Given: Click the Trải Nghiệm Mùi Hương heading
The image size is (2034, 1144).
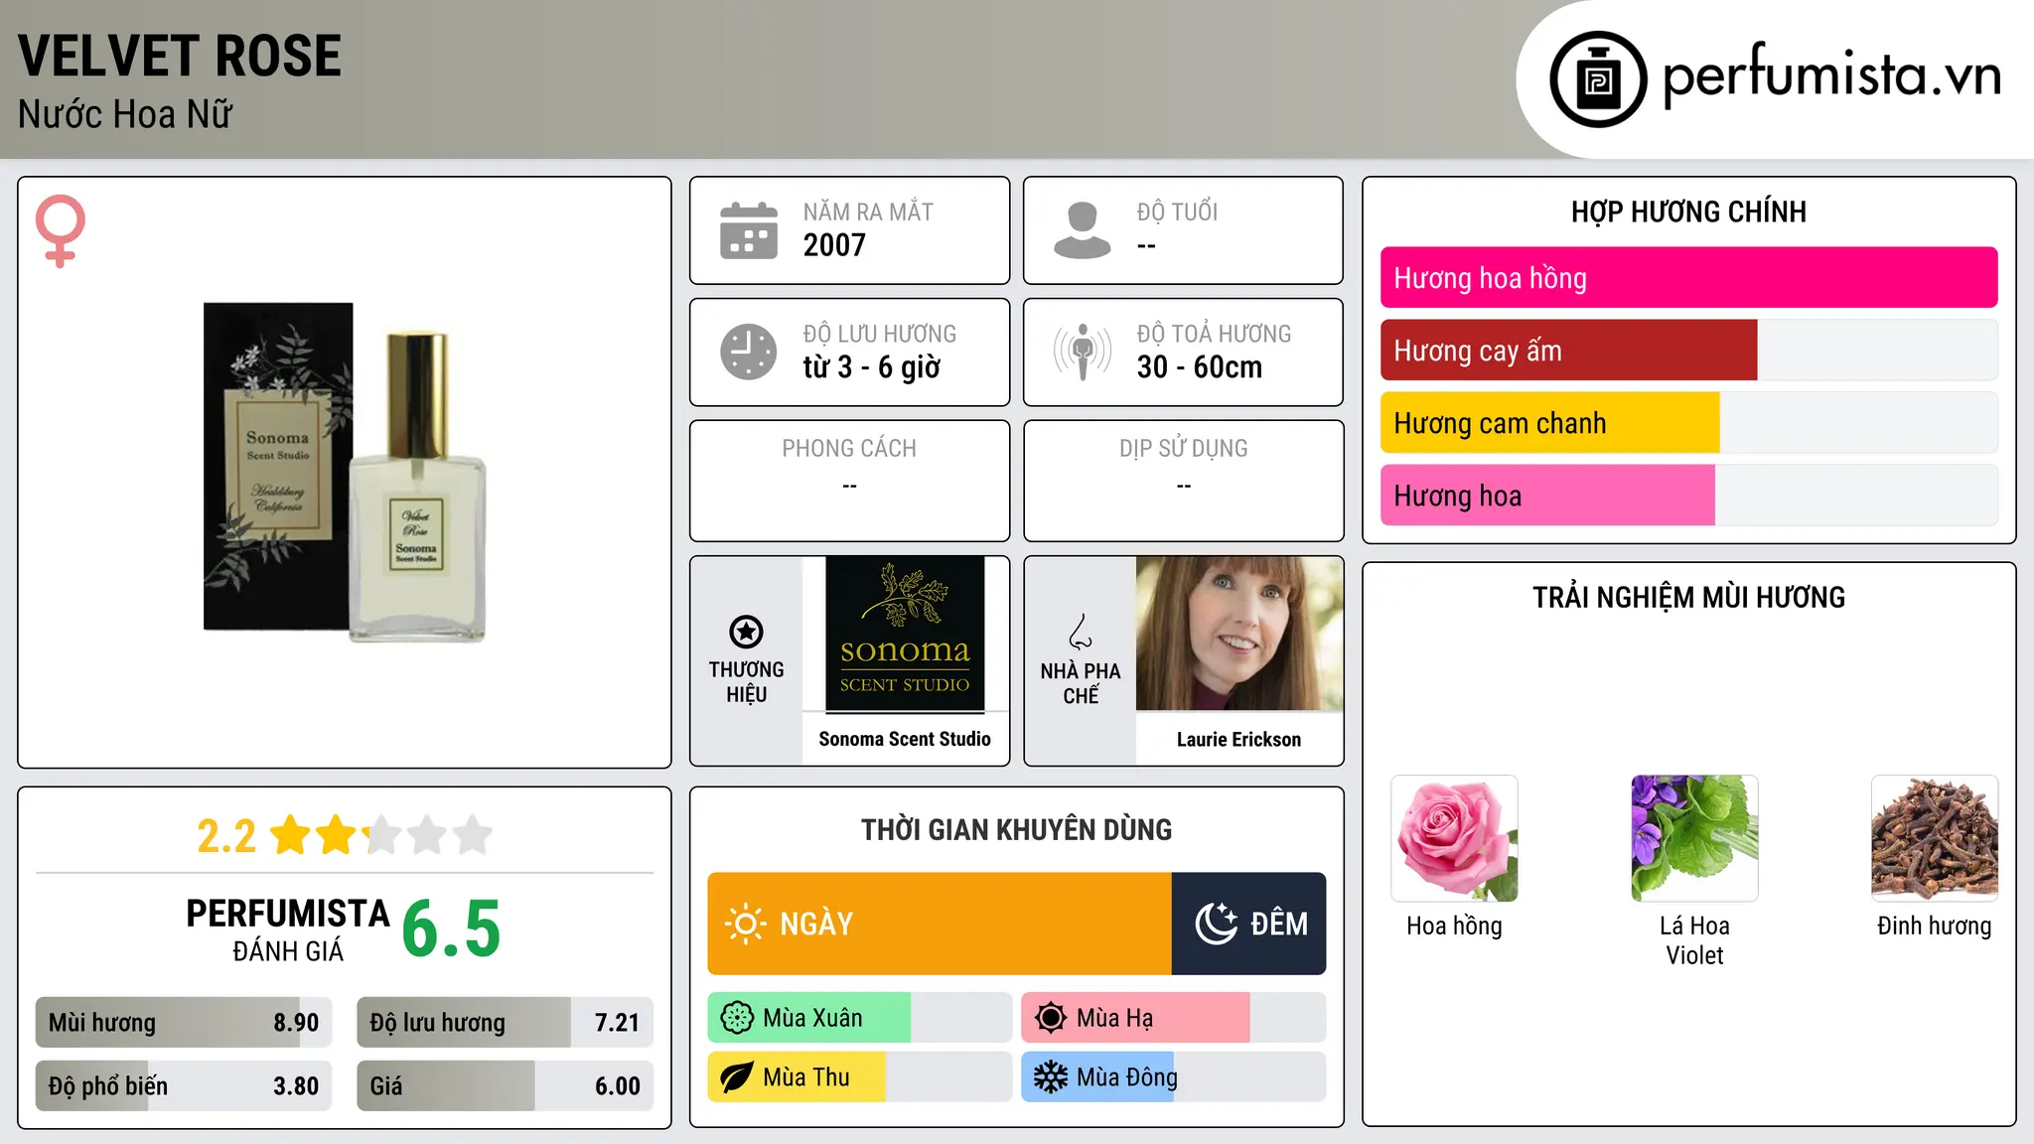Looking at the screenshot, I should point(1689,597).
